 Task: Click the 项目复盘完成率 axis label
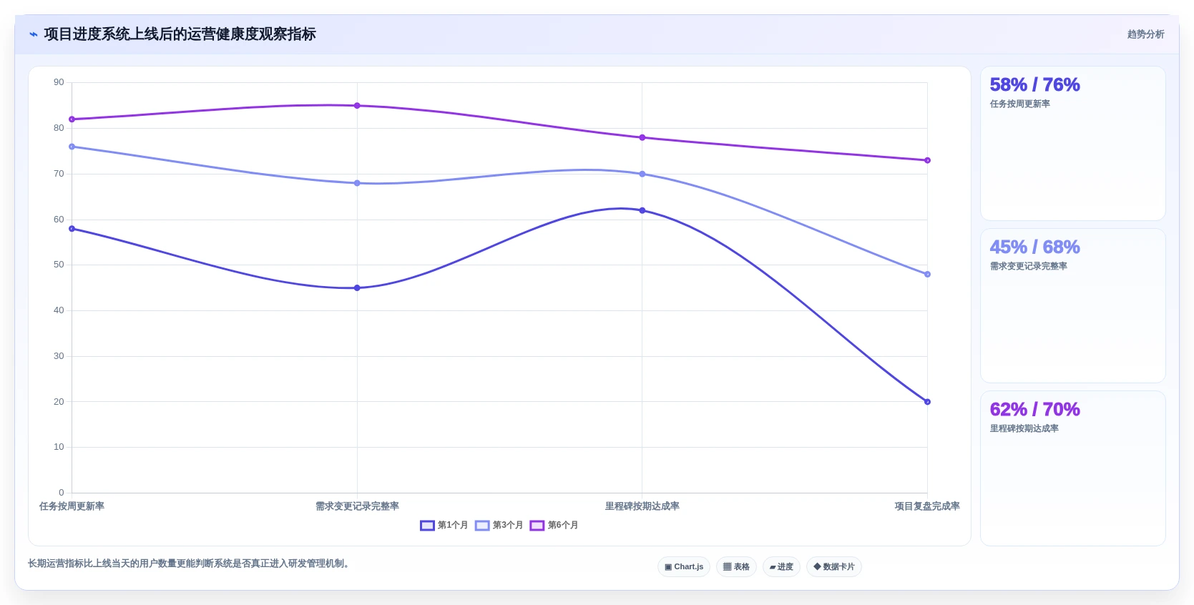tap(927, 506)
